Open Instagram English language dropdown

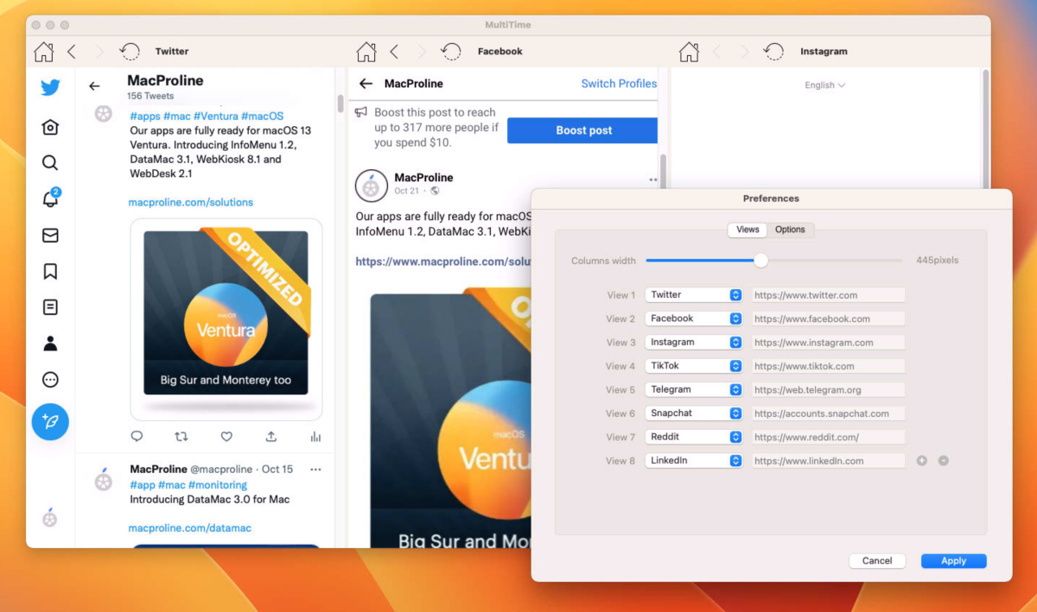pyautogui.click(x=824, y=85)
